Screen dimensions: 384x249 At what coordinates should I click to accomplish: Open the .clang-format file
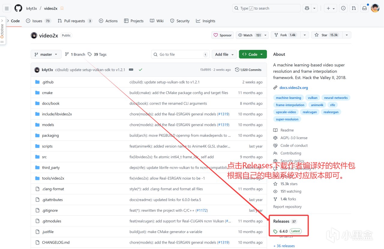click(x=53, y=189)
